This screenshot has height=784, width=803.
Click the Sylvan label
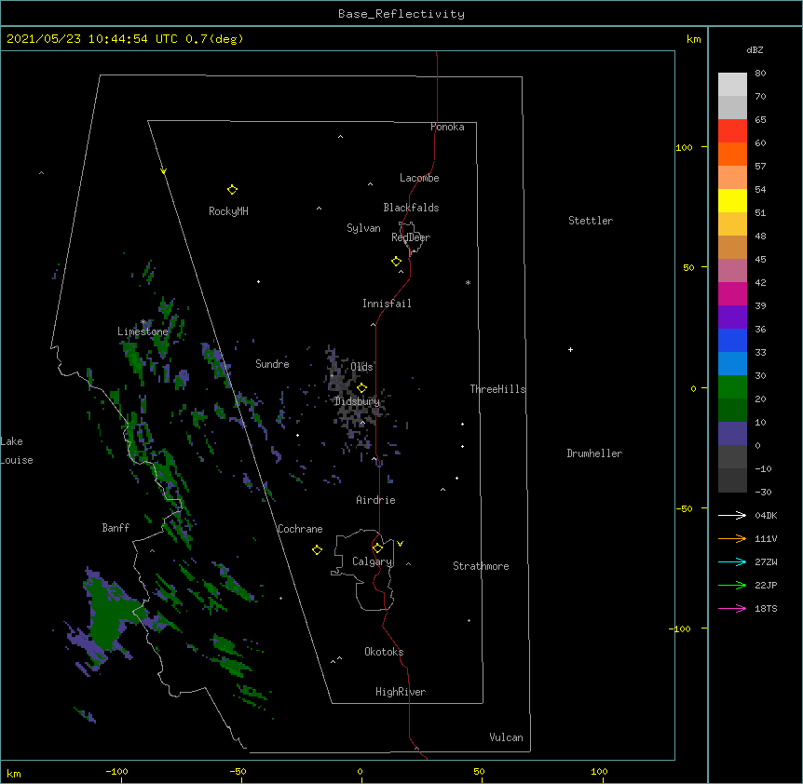point(363,228)
